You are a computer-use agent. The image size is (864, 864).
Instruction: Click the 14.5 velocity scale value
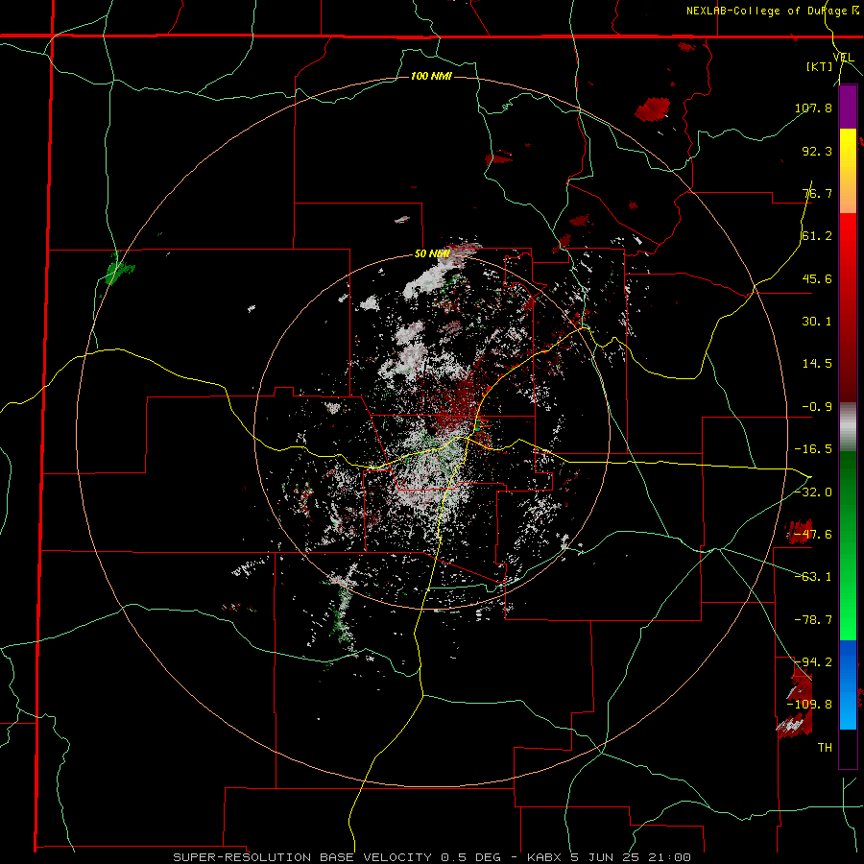click(x=817, y=364)
